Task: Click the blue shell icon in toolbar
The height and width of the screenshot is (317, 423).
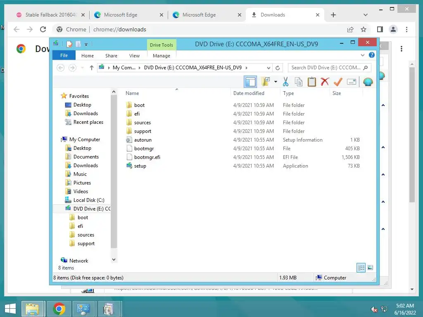Action: pos(368,82)
